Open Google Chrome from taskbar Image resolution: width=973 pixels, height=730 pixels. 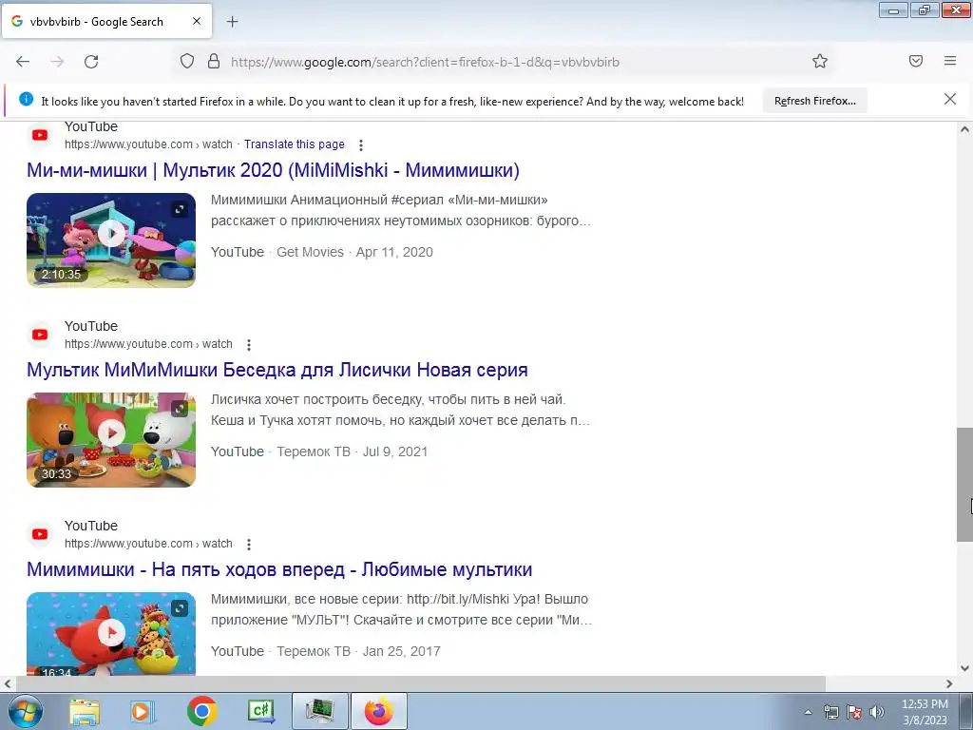pyautogui.click(x=201, y=711)
